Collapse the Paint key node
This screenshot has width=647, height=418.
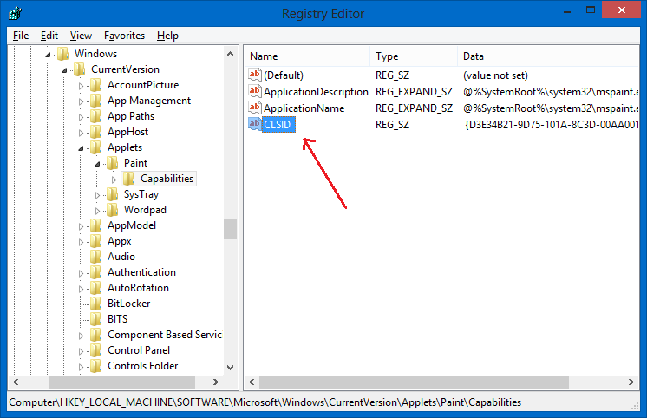tap(97, 164)
